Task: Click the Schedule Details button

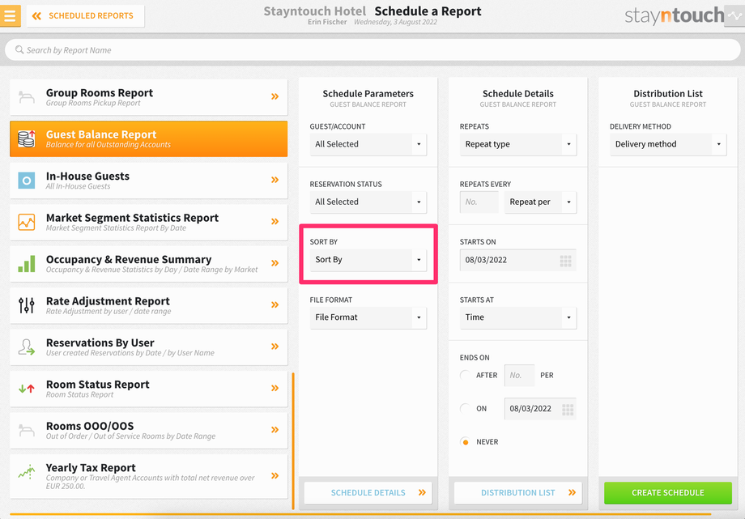Action: [x=368, y=493]
